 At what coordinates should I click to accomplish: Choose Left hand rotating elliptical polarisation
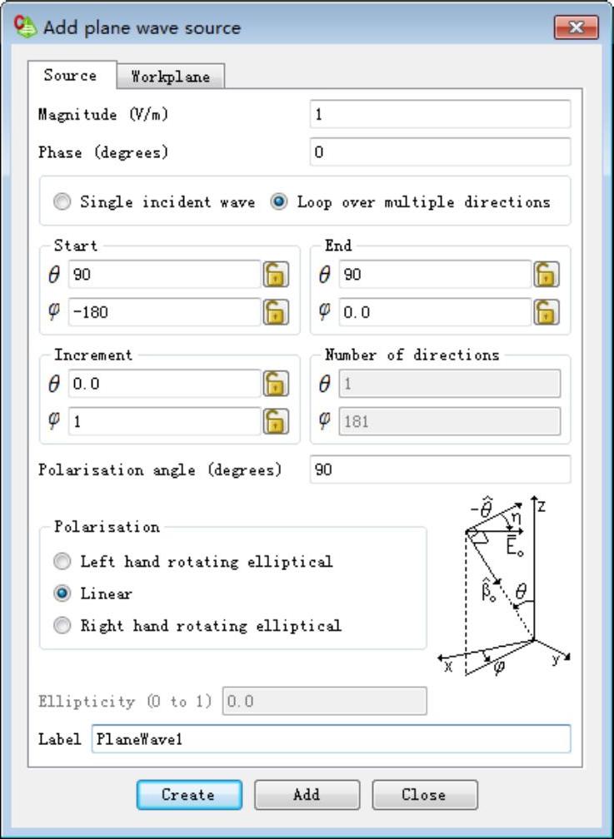(62, 561)
